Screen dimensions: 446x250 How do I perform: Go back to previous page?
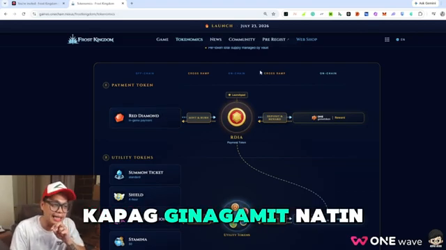tap(6, 14)
